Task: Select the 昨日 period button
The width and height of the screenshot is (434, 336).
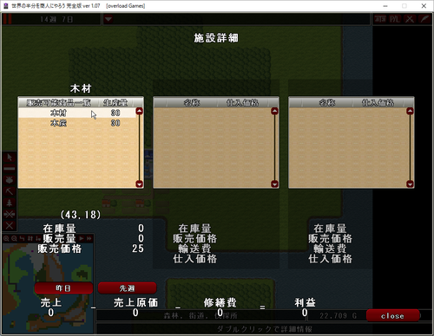Action: pos(63,288)
